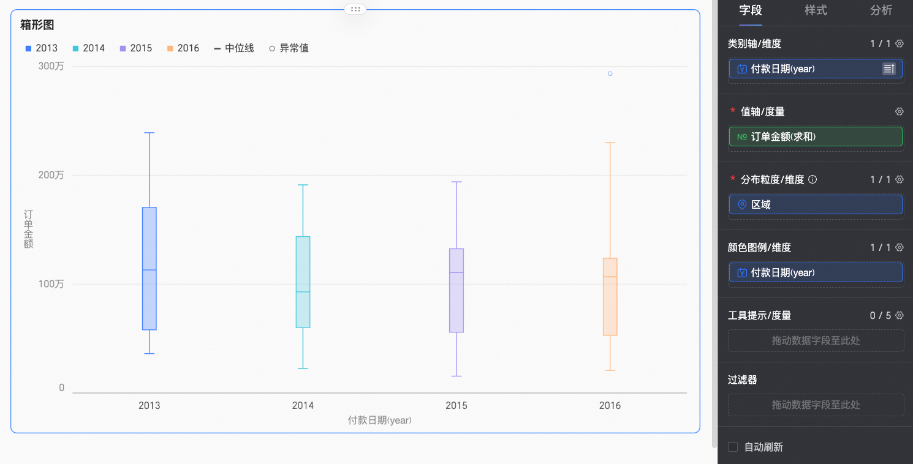Click the 0 / 5 count beside 工具提示/度量
This screenshot has height=464, width=913.
click(881, 315)
